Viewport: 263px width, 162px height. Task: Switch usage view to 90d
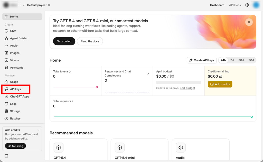(x=251, y=60)
